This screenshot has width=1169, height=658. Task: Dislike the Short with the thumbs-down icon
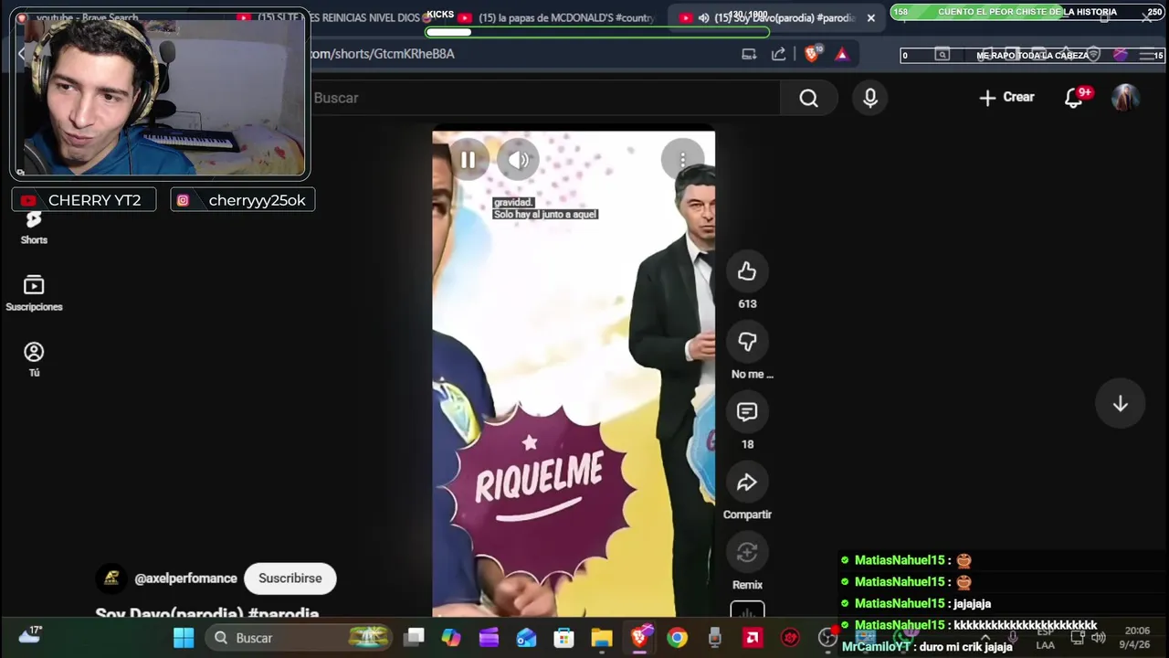[x=747, y=342]
